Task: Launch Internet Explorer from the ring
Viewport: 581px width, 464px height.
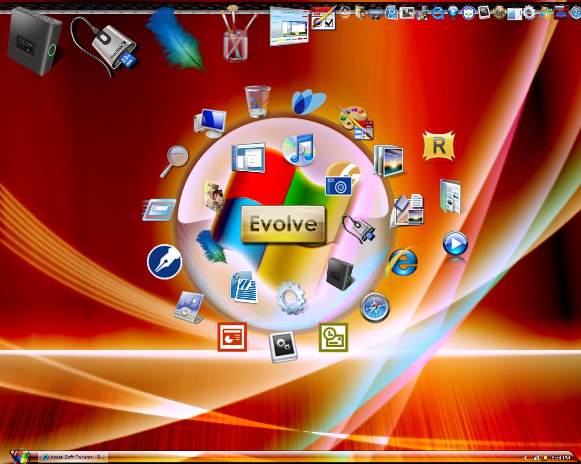Action: click(x=402, y=262)
